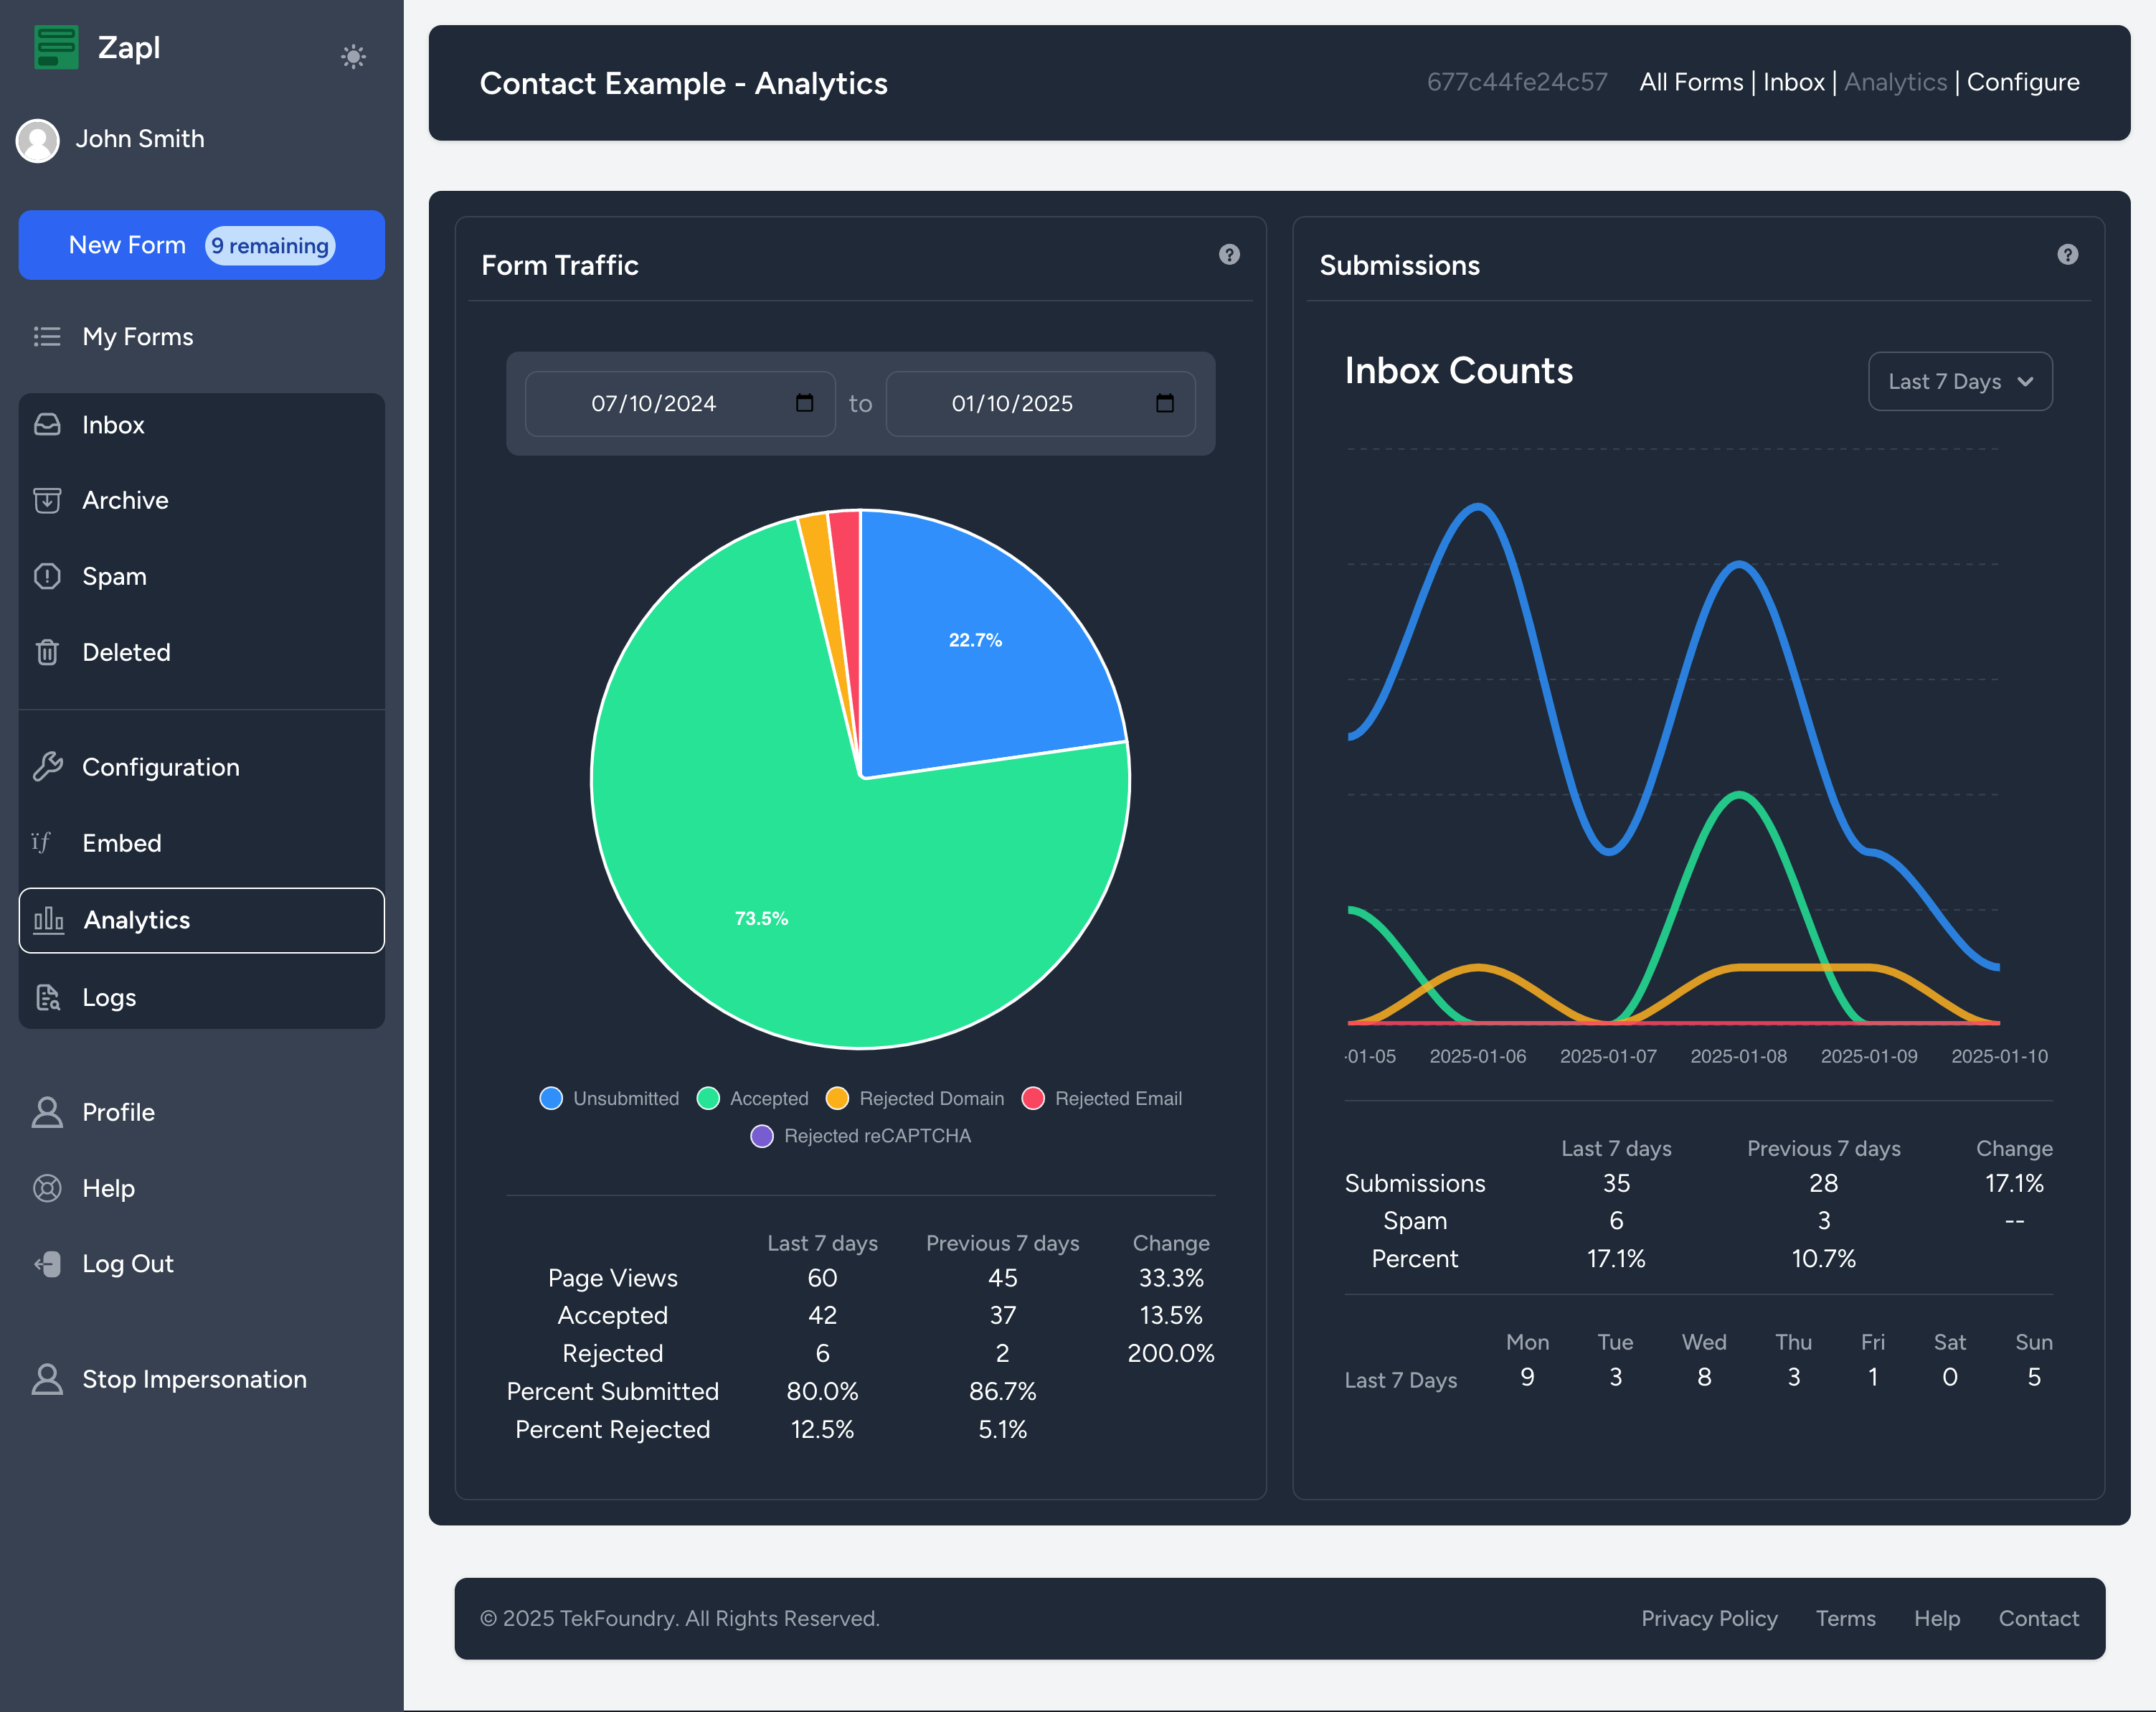Click the Logs document icon

(x=47, y=997)
